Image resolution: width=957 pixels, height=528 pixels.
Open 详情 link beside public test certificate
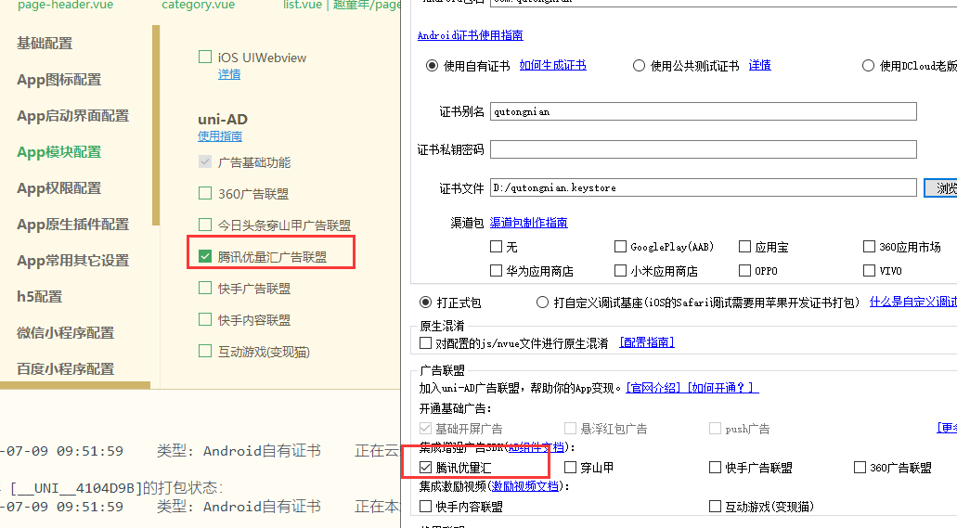point(760,65)
